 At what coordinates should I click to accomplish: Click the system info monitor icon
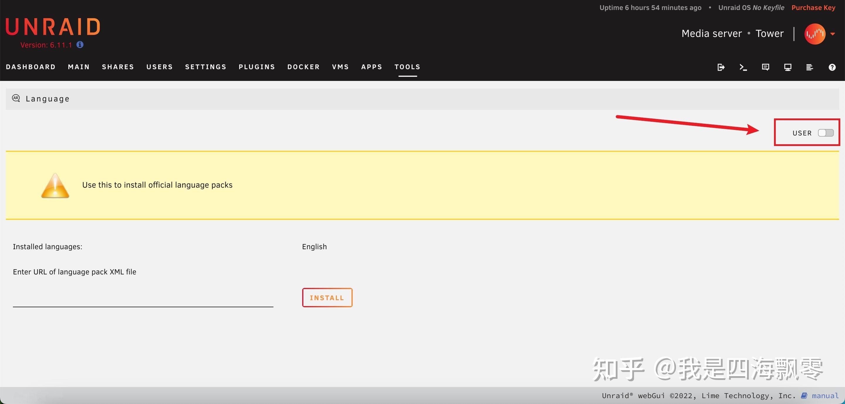[787, 67]
